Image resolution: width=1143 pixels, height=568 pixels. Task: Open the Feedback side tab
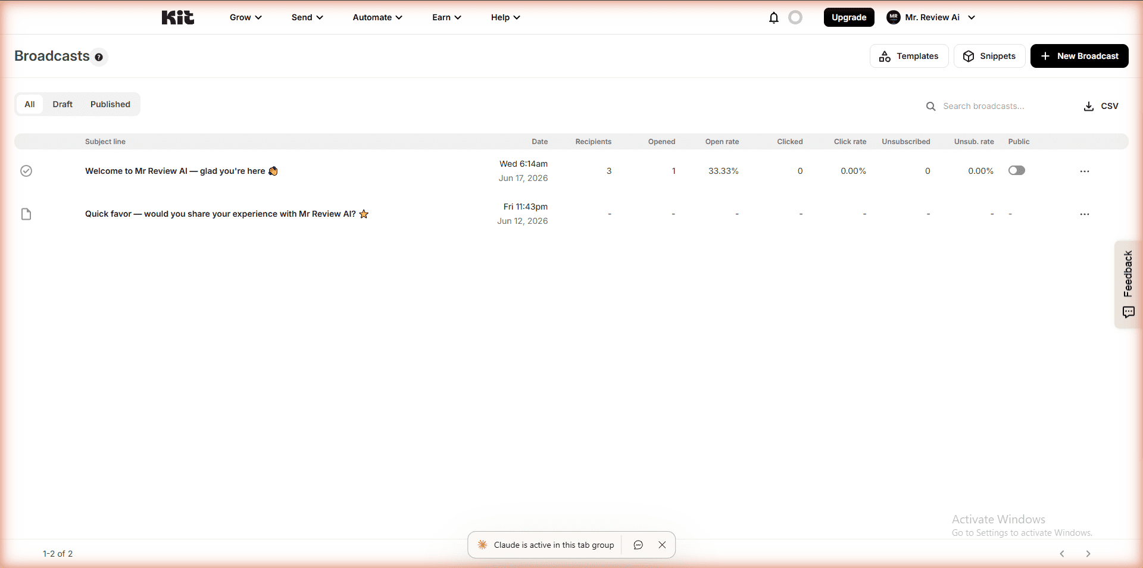click(x=1128, y=284)
